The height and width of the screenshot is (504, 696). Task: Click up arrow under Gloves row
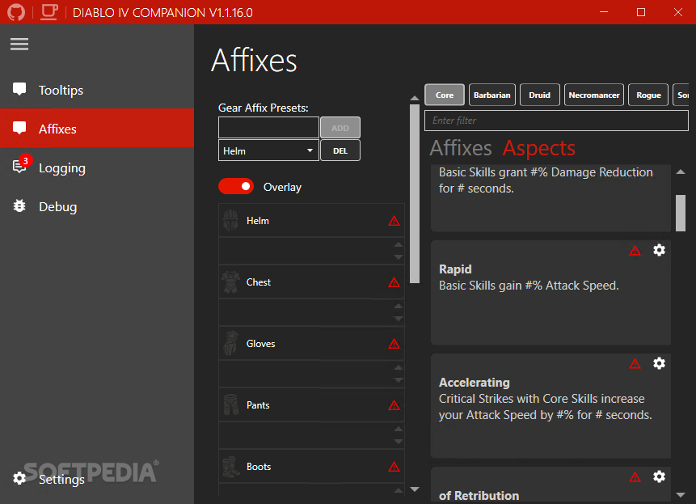[399, 367]
